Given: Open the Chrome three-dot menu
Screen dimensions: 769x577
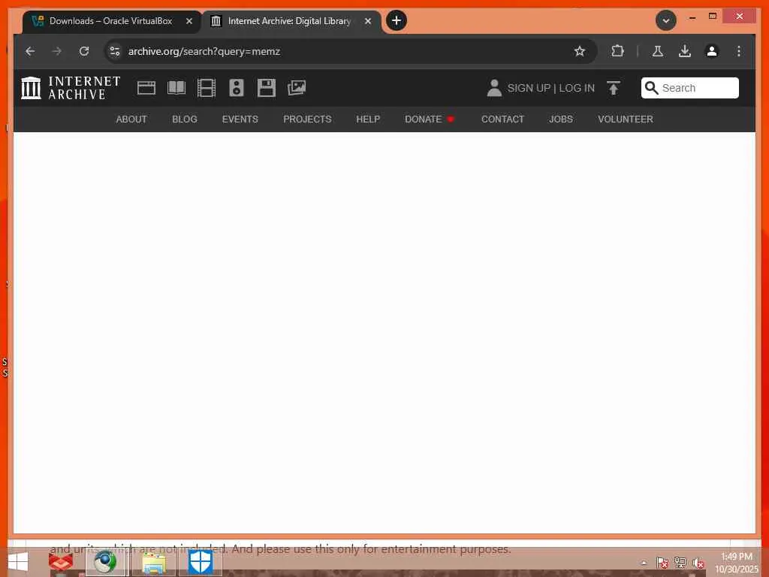Looking at the screenshot, I should coord(739,51).
